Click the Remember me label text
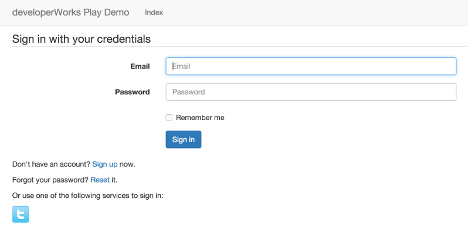 click(200, 118)
